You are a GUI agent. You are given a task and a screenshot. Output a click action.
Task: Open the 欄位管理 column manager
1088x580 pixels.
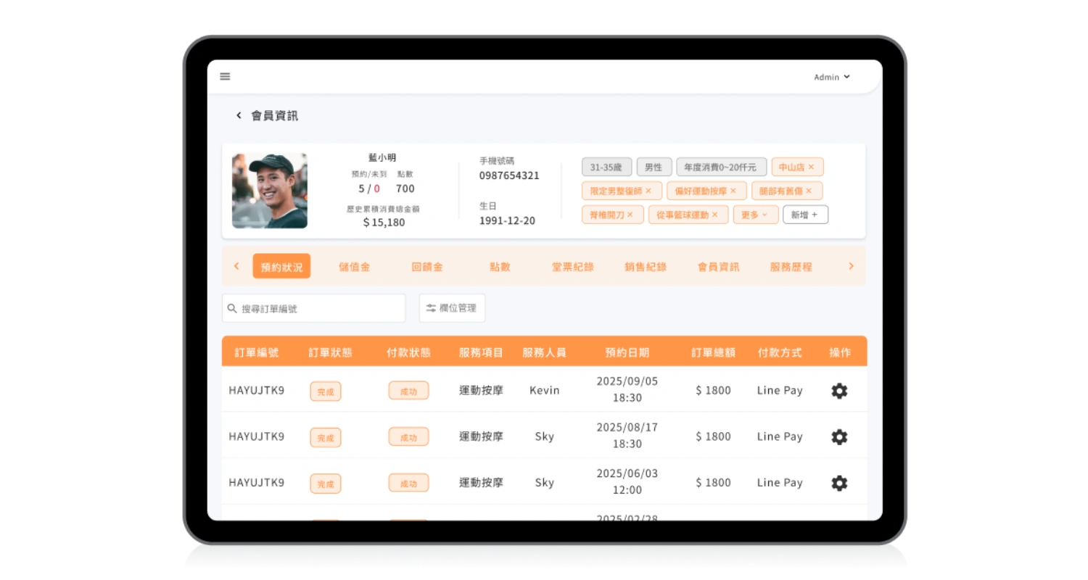pos(452,308)
